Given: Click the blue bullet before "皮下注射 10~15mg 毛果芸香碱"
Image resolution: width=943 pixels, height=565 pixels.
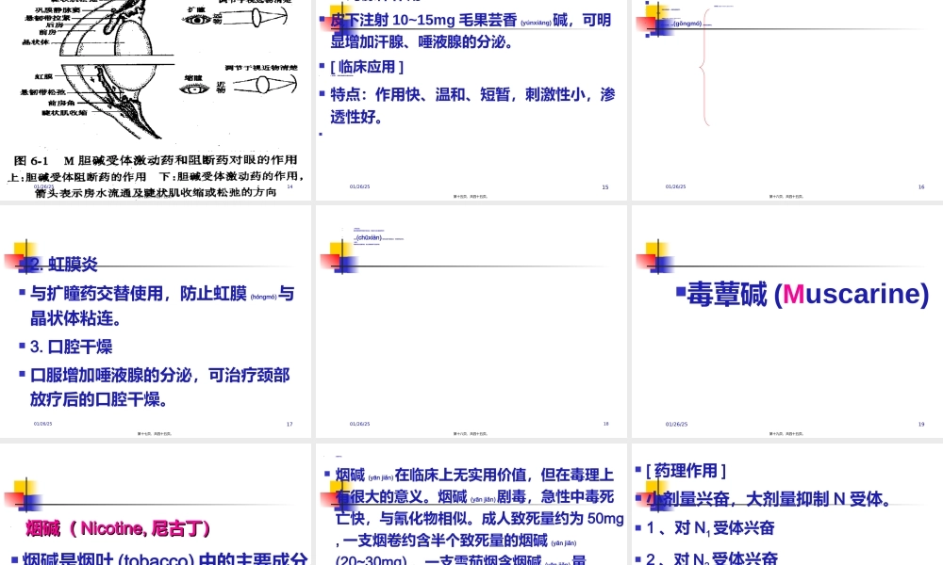Looking at the screenshot, I should (x=322, y=17).
